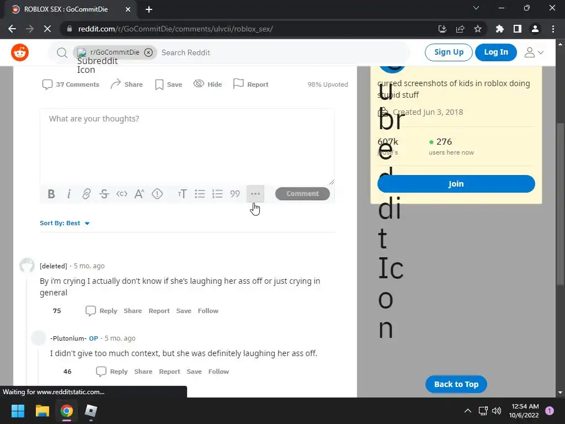This screenshot has height=424, width=565.
Task: Toggle superscript formatting
Action: coord(140,194)
